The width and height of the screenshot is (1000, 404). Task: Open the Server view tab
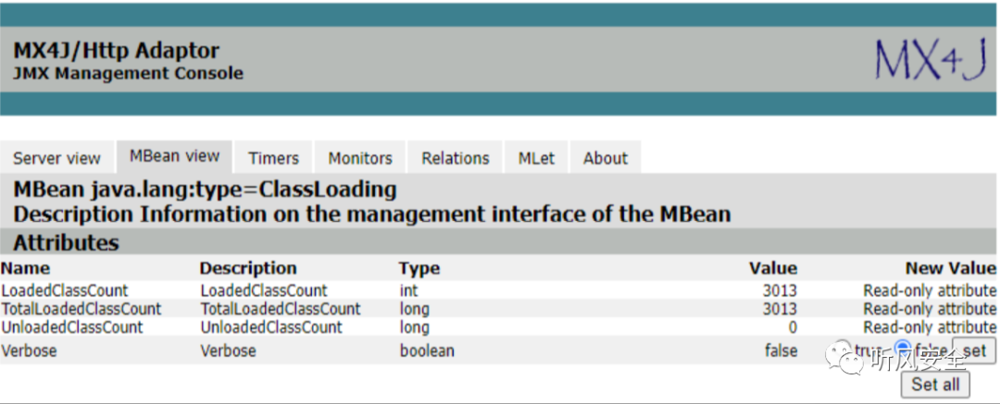tap(56, 158)
